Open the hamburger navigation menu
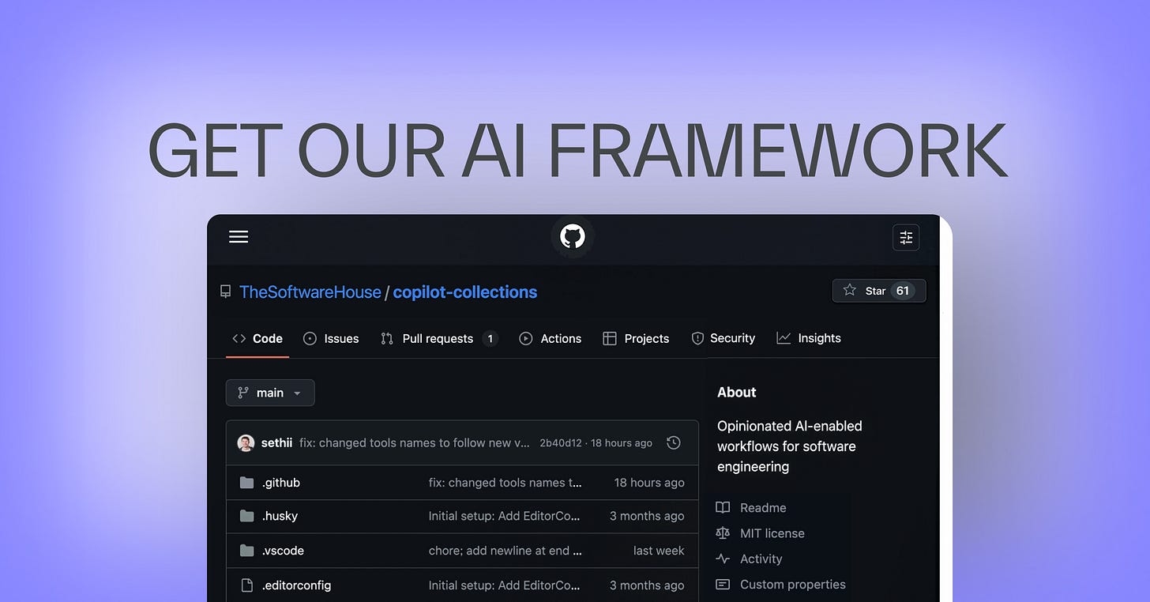The height and width of the screenshot is (602, 1150). [239, 237]
